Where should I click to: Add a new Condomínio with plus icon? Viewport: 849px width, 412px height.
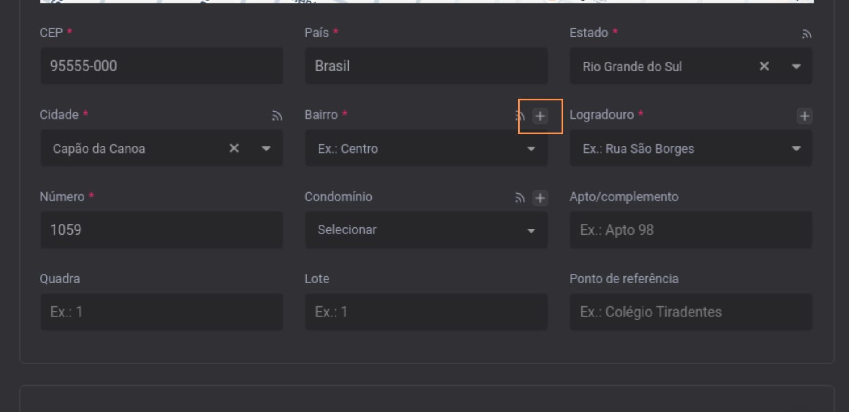point(540,198)
